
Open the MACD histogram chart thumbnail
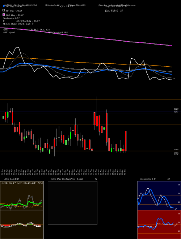pyautogui.click(x=22, y=225)
